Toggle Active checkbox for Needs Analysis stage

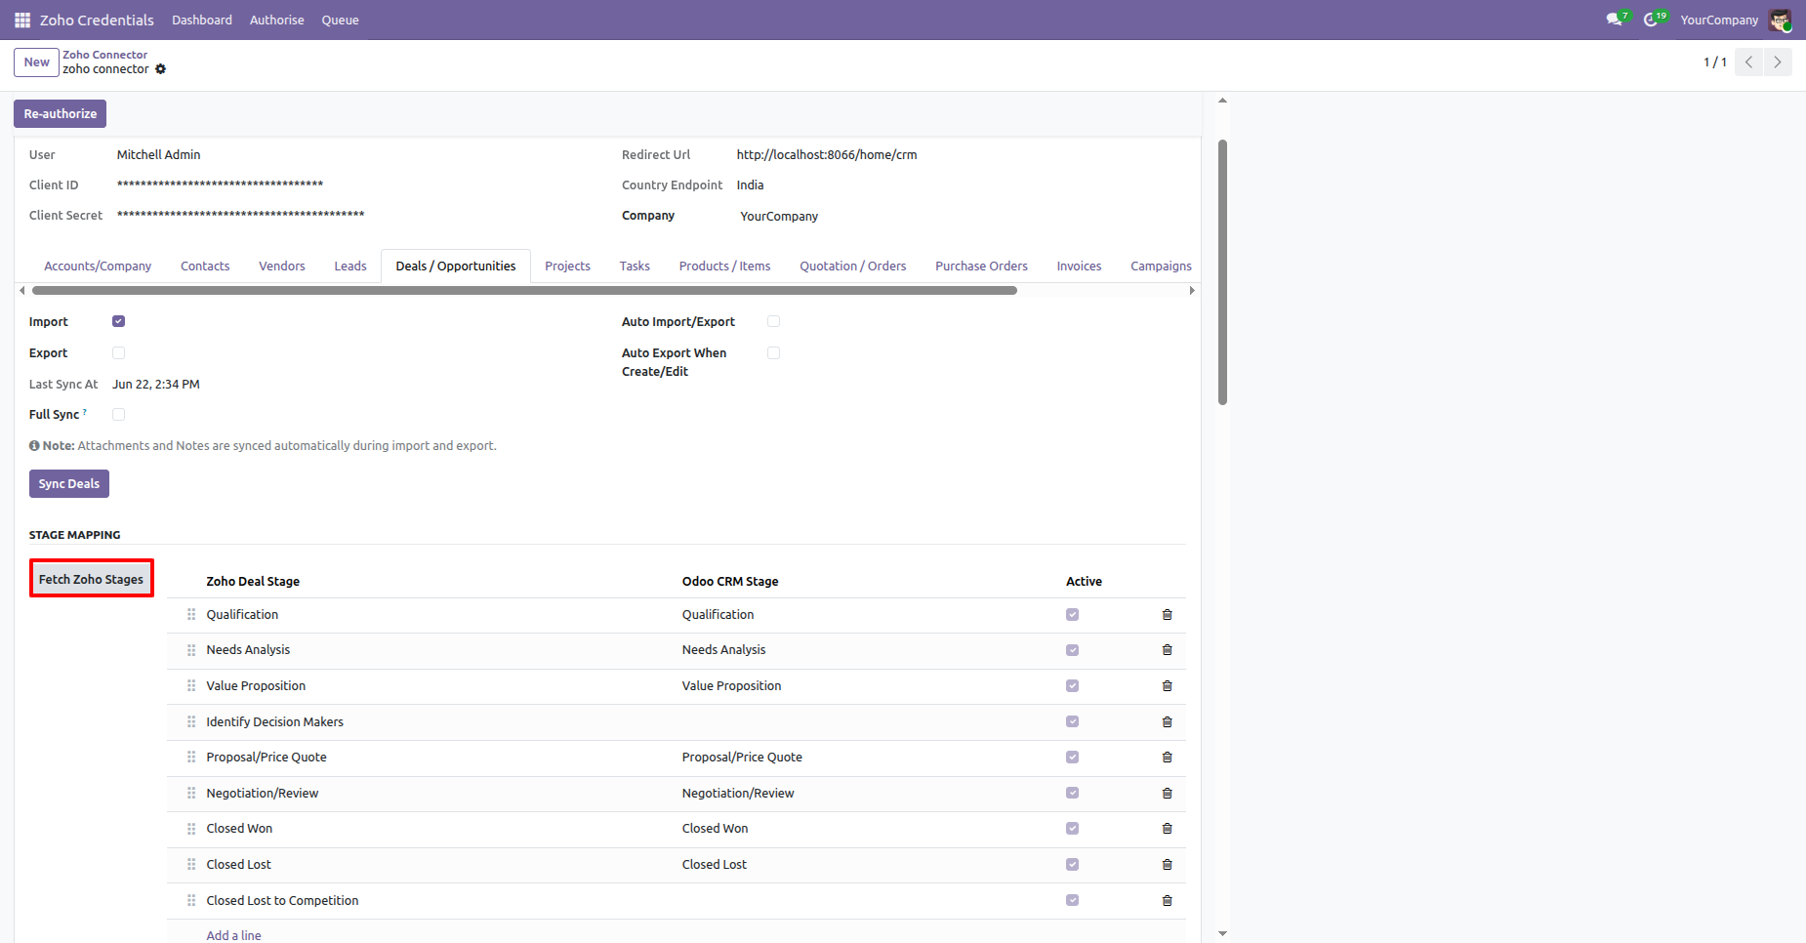click(x=1072, y=650)
